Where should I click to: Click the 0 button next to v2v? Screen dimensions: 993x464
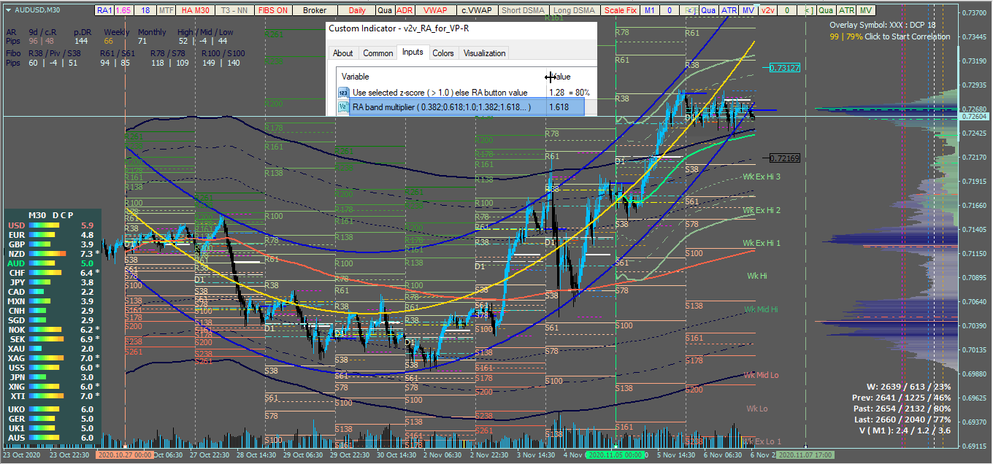(787, 11)
